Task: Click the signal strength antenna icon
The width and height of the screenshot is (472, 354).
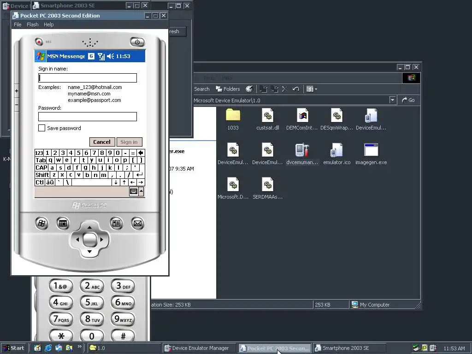Action: point(101,56)
